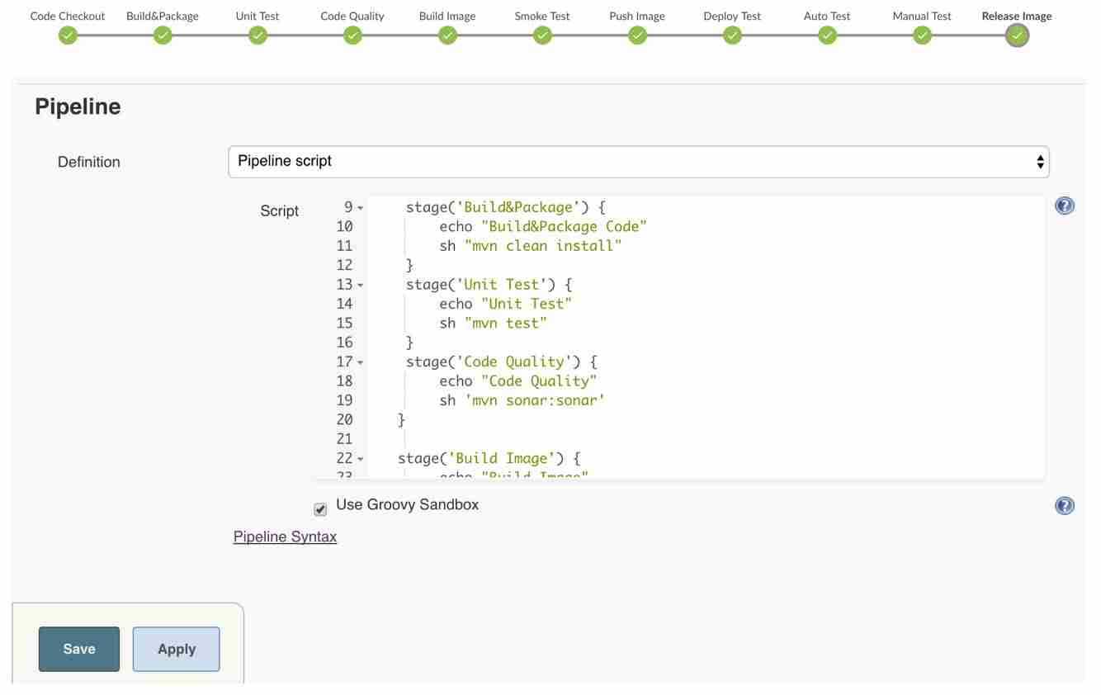This screenshot has width=1101, height=695.
Task: Apply the pipeline changes
Action: (177, 649)
